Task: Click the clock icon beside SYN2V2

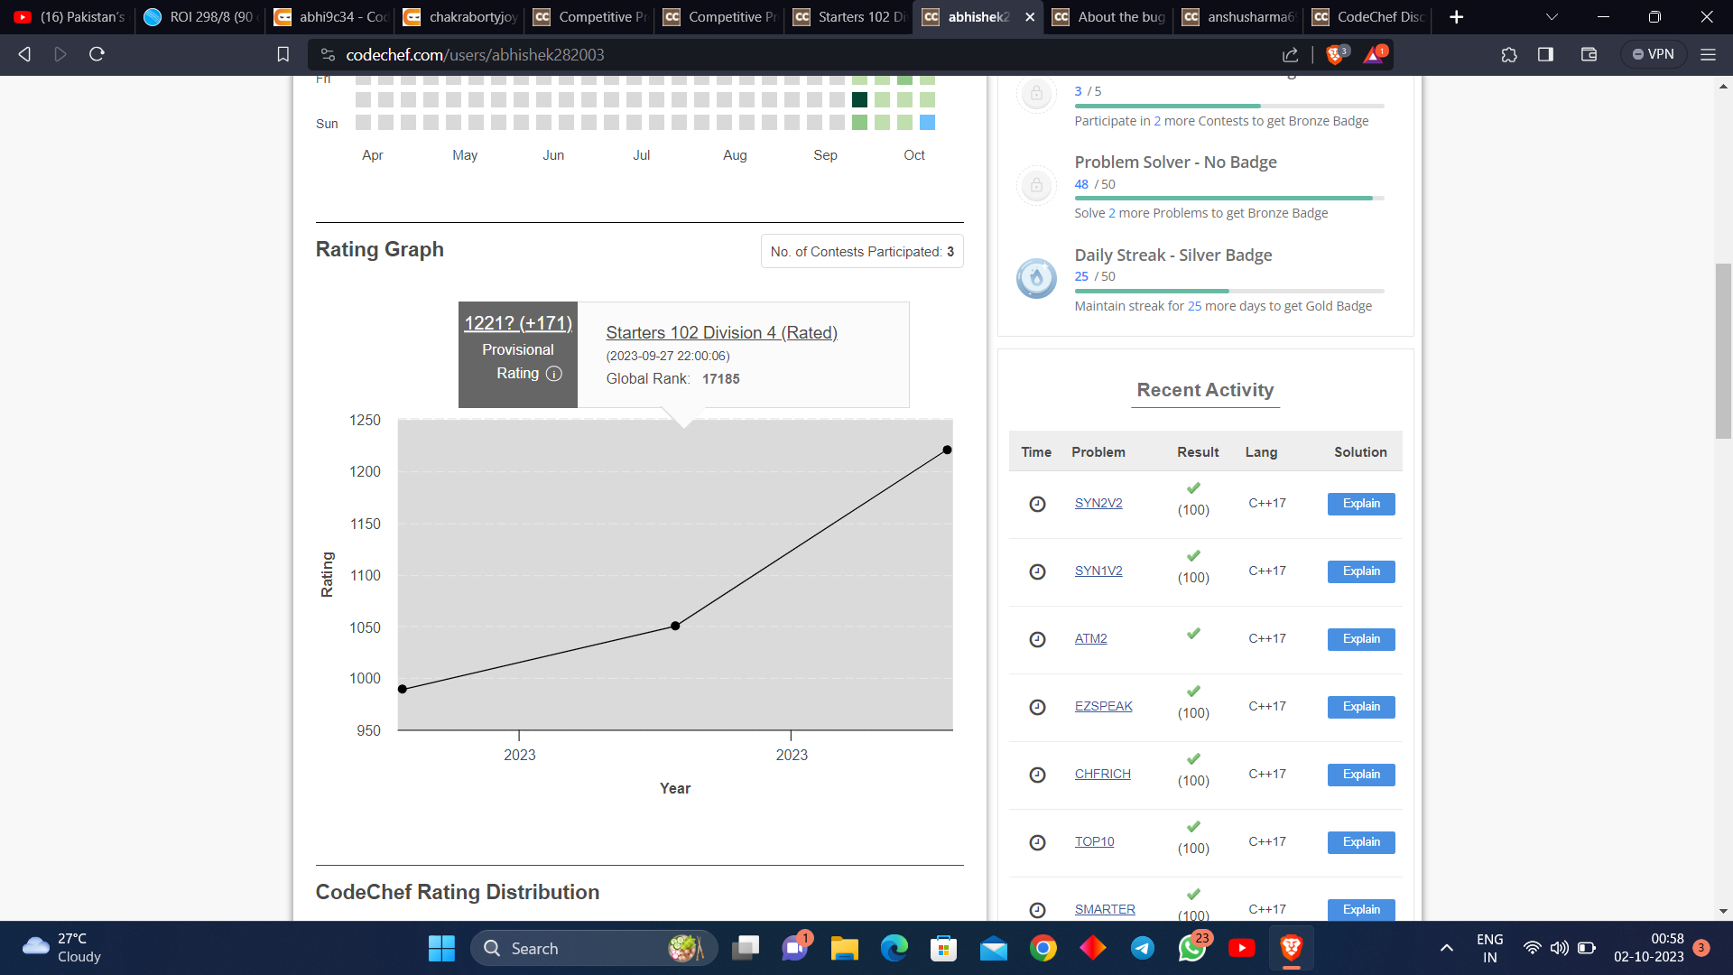Action: (1037, 504)
